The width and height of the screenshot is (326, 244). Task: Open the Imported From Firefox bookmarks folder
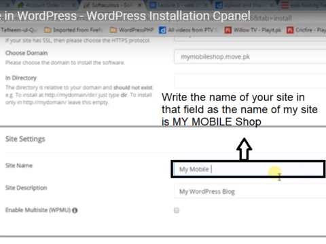[x=74, y=30]
